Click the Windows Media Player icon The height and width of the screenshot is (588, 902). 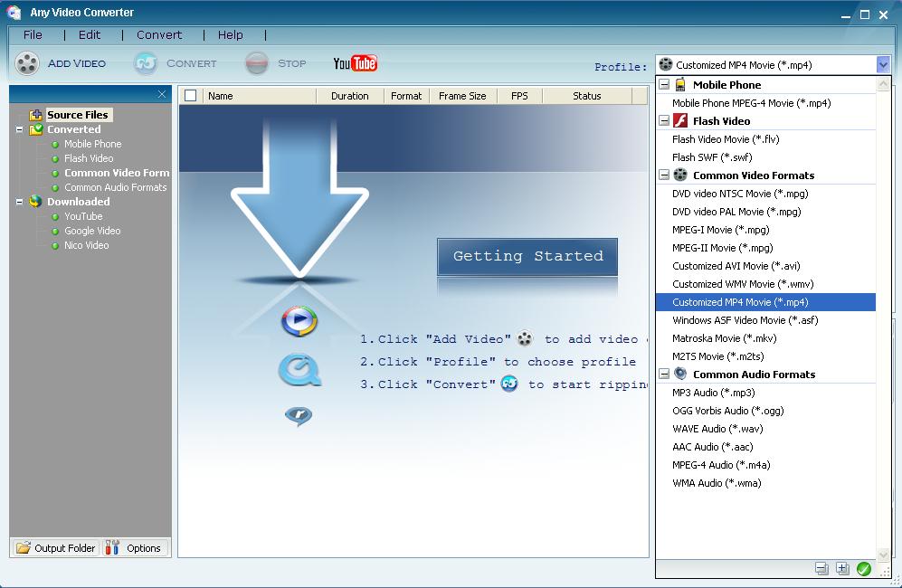click(x=299, y=321)
